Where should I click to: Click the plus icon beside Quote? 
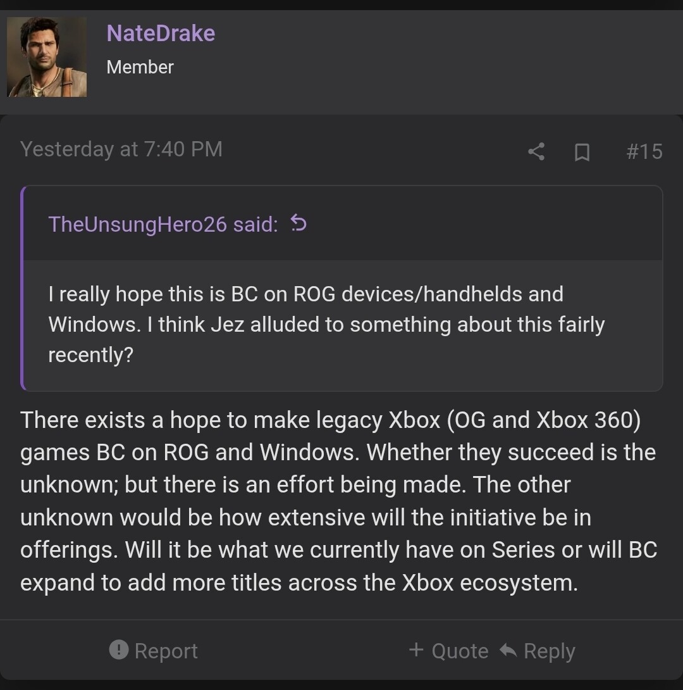coord(415,649)
